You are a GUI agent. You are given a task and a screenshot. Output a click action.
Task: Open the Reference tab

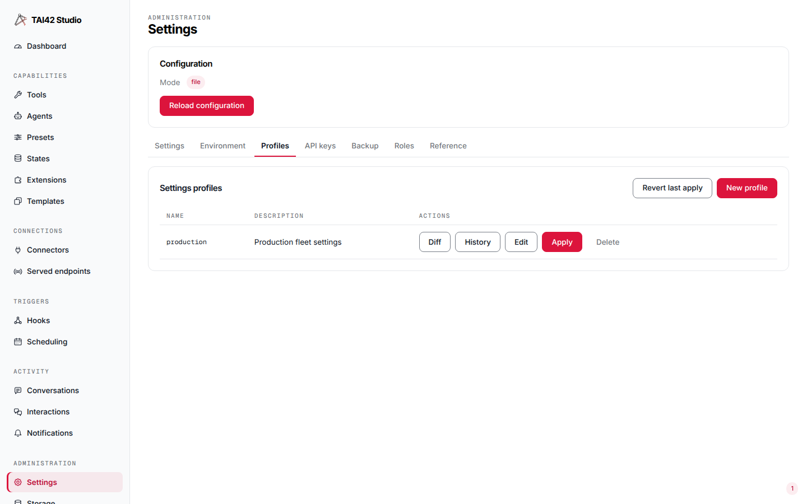click(x=448, y=146)
